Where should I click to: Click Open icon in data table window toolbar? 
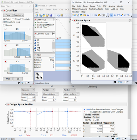(47, 15)
